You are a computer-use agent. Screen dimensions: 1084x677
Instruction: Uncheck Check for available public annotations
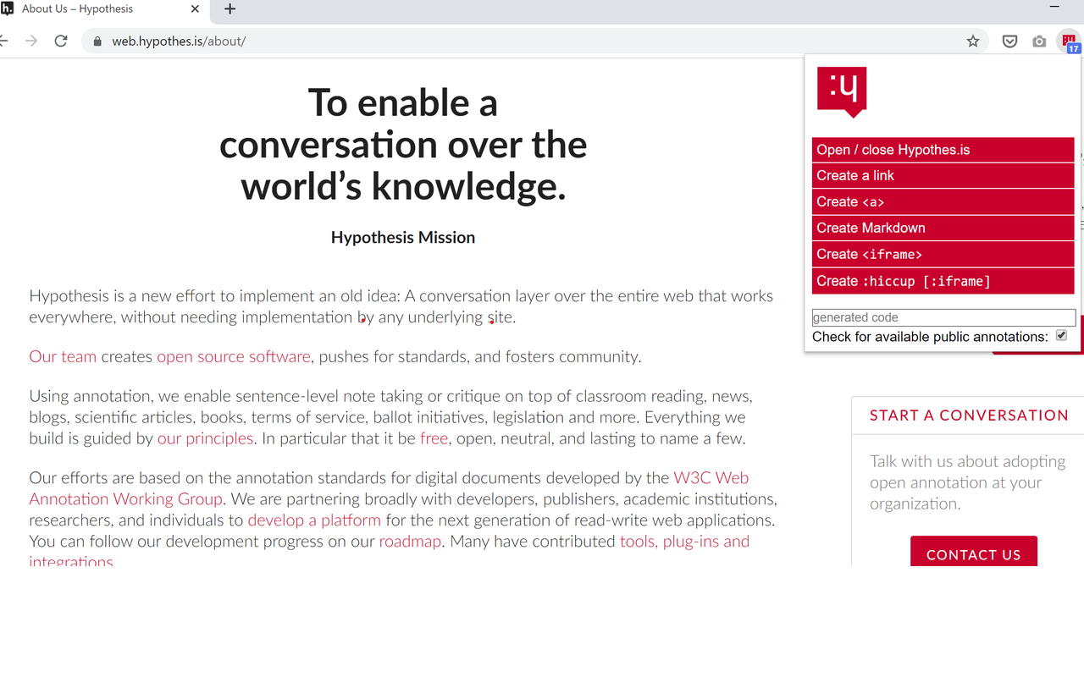(1061, 336)
